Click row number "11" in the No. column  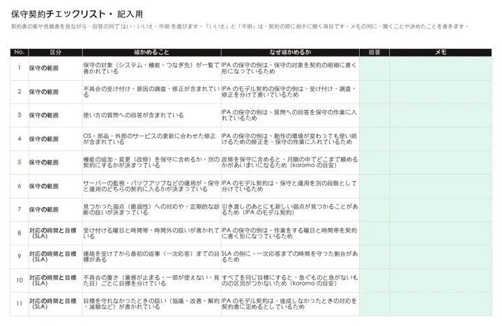tap(20, 304)
